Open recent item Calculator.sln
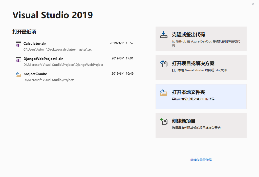The image size is (259, 177). coord(75,46)
